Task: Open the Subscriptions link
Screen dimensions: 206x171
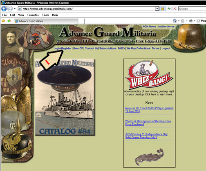Action: tap(107, 48)
